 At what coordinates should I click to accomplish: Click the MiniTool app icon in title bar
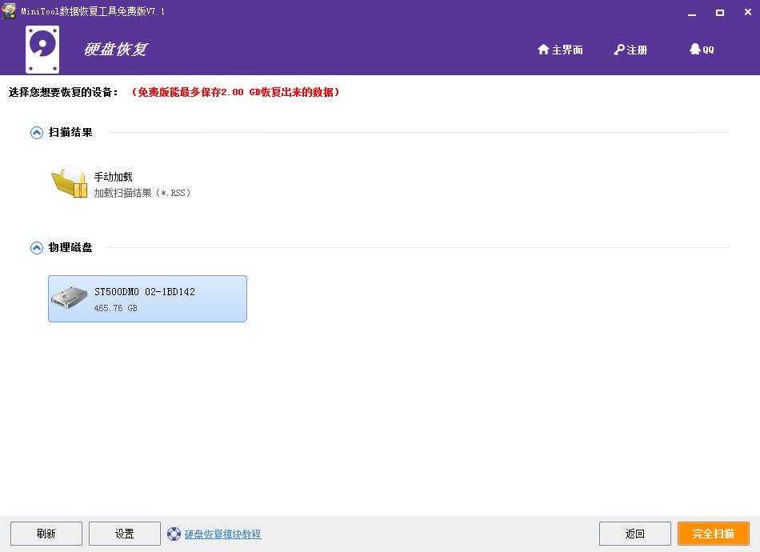(9, 11)
